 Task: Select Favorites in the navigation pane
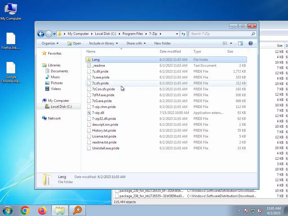52,53
